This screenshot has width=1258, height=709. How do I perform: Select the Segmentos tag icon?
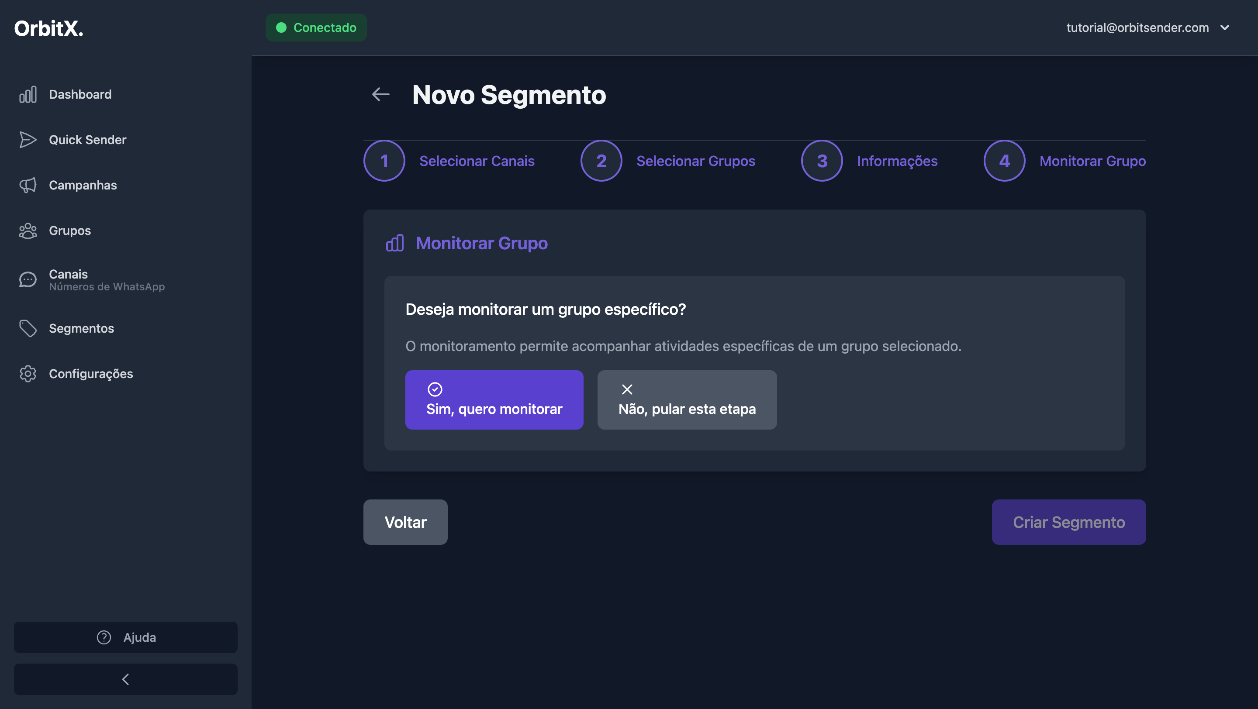point(28,328)
